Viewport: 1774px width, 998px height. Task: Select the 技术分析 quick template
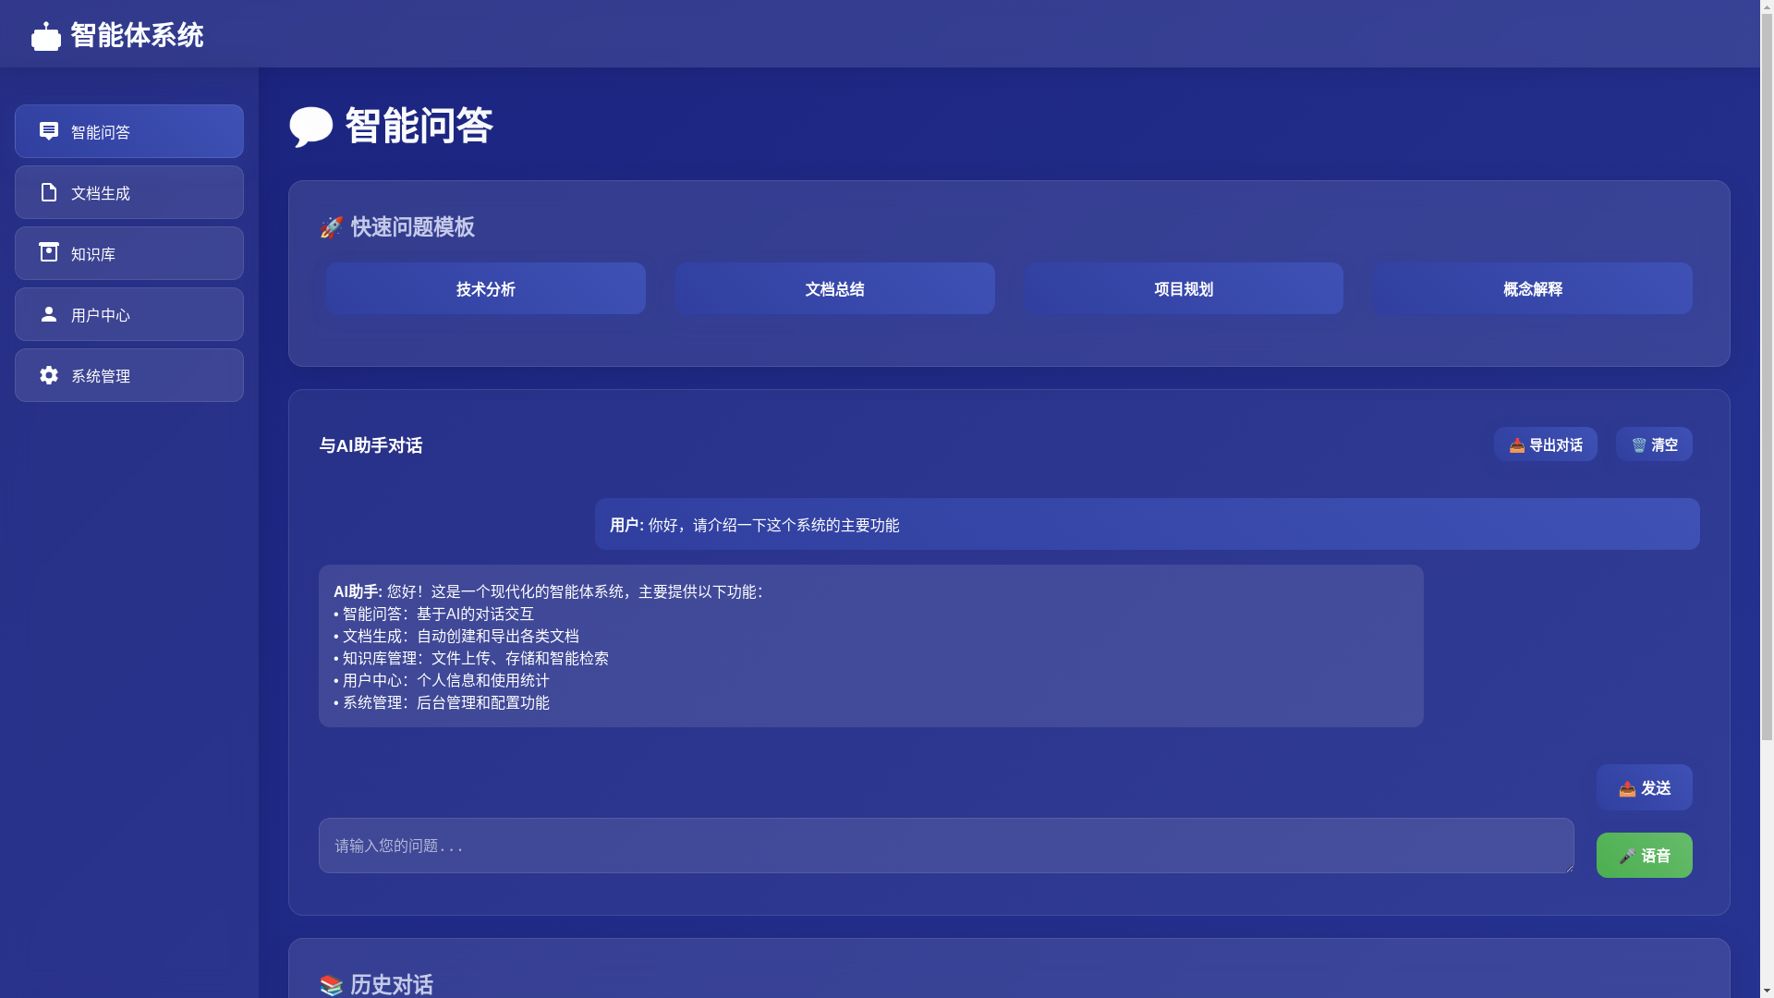coord(486,288)
